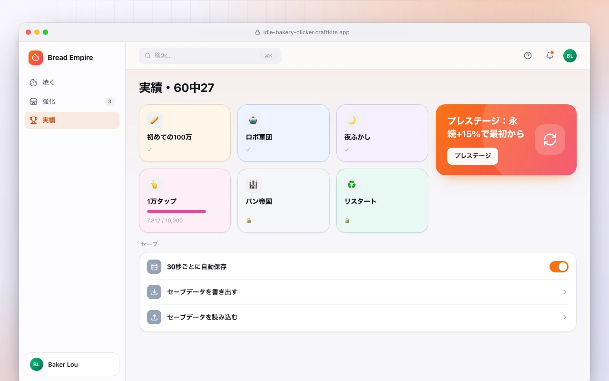This screenshot has height=381, width=609.
Task: Click the robot icon on ロボ軍団 card
Action: (253, 120)
